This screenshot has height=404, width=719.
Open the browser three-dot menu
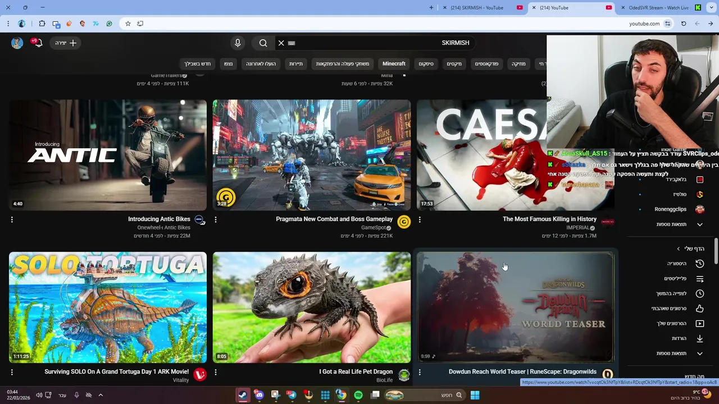pyautogui.click(x=8, y=24)
